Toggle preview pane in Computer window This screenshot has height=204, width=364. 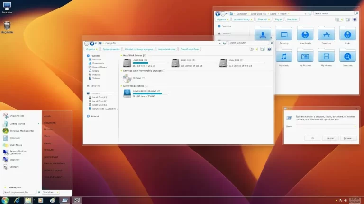[263, 49]
